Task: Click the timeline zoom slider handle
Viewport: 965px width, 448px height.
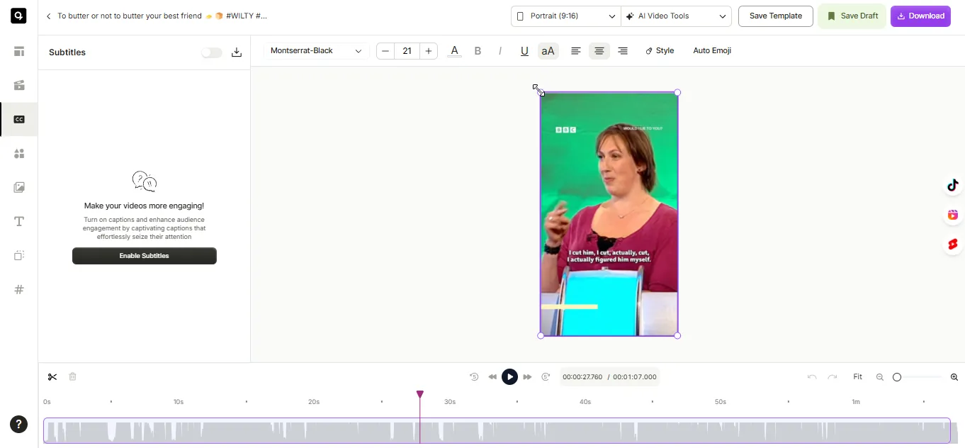Action: (x=897, y=377)
